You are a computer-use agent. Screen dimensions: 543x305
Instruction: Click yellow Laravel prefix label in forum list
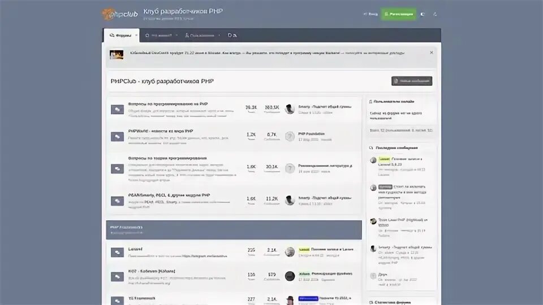click(304, 249)
